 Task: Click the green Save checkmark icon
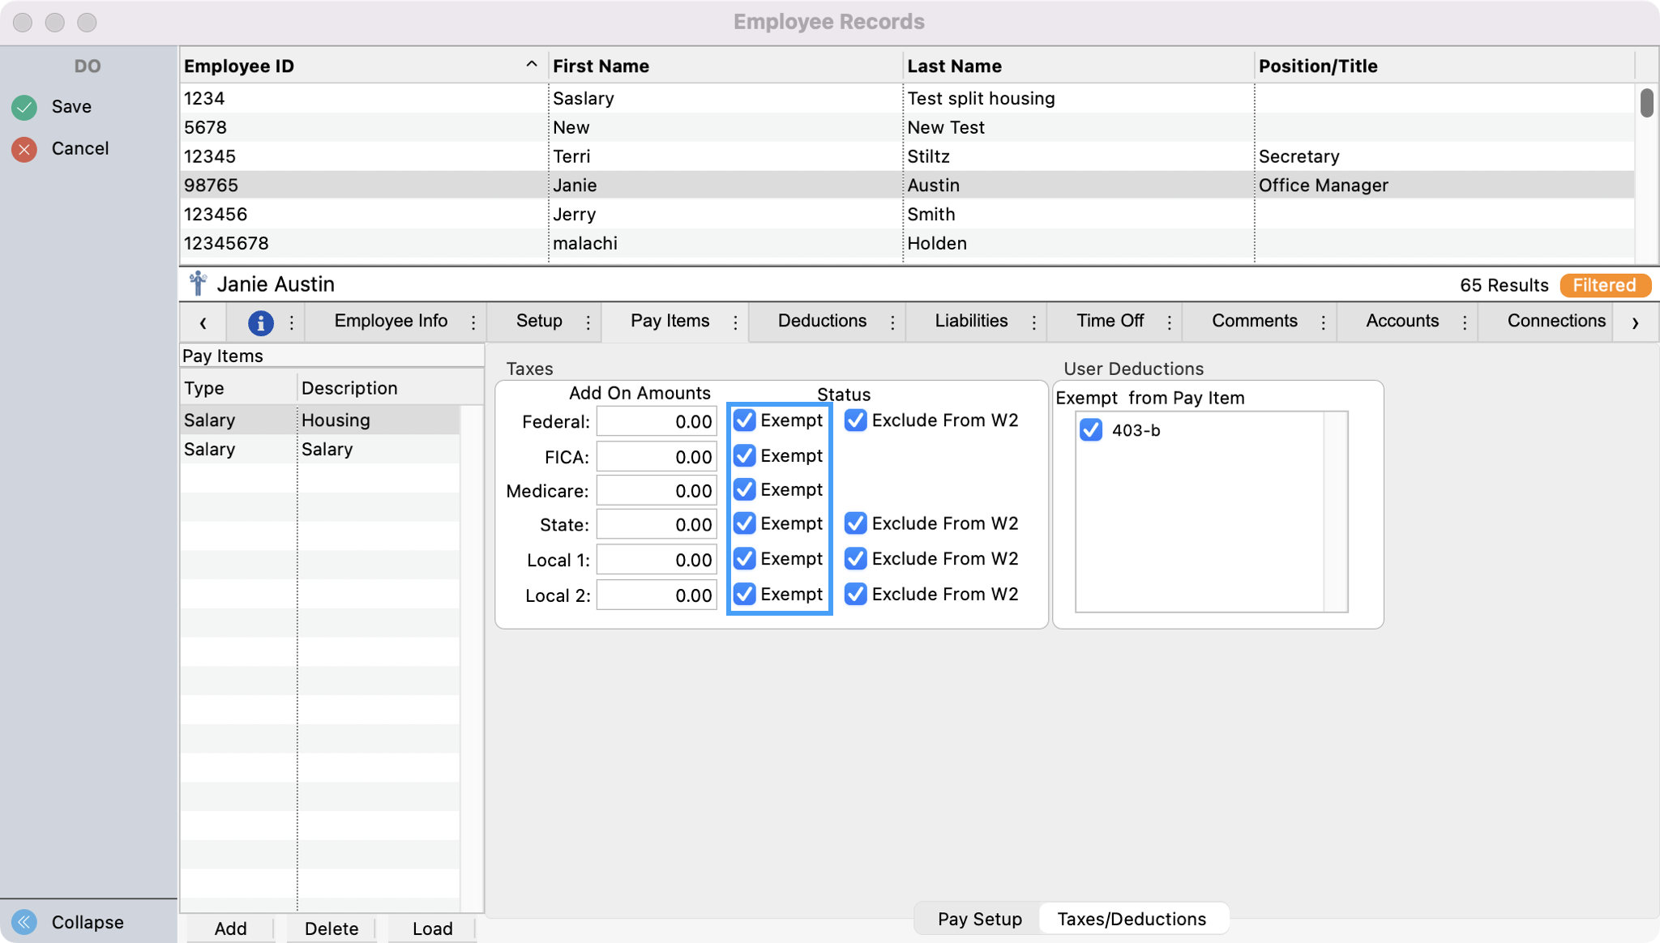[24, 107]
